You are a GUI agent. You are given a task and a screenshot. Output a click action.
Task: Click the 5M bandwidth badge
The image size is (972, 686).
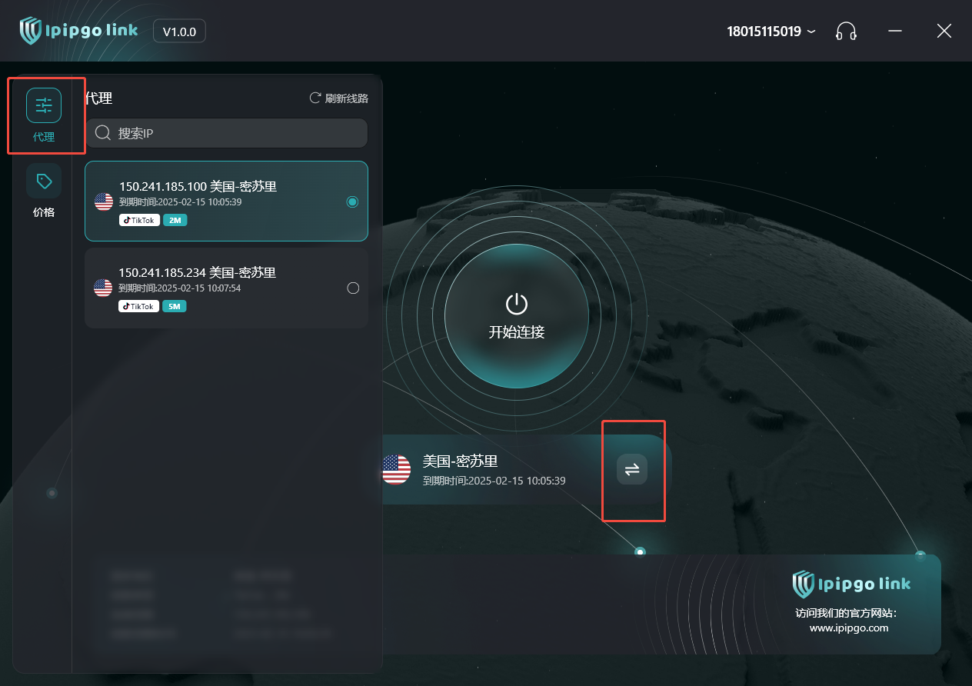click(174, 306)
